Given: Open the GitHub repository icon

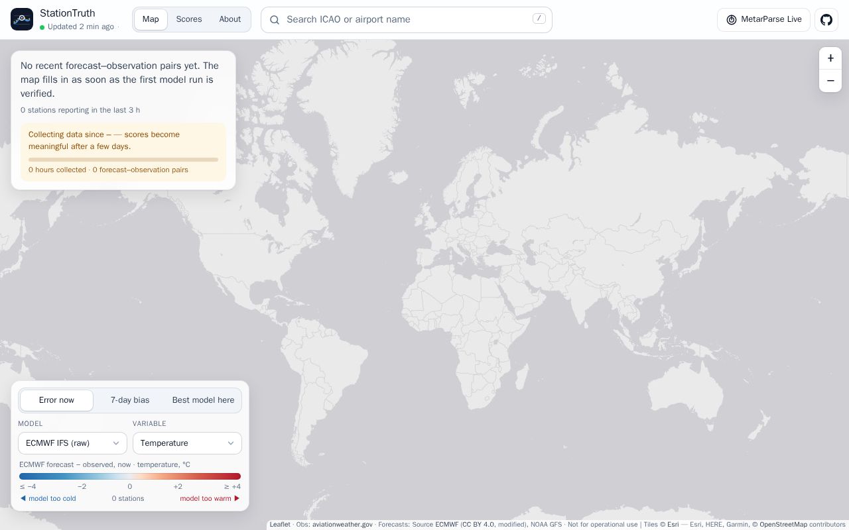Looking at the screenshot, I should click(x=826, y=20).
